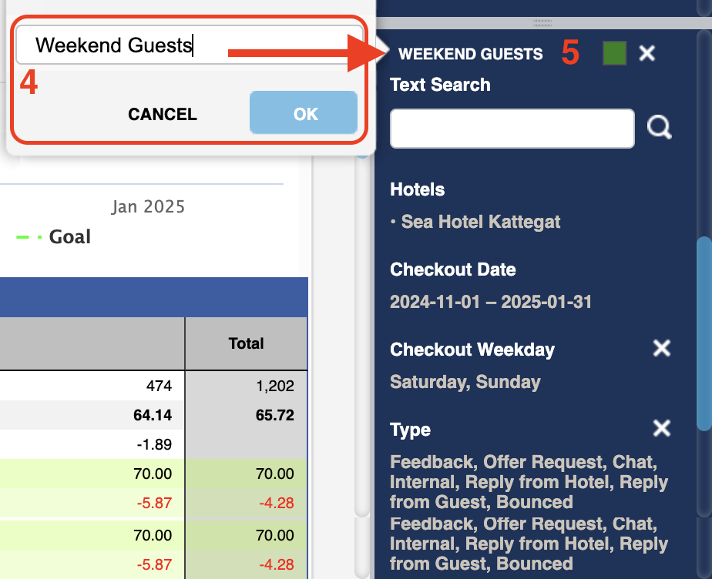Image resolution: width=712 pixels, height=579 pixels.
Task: Click the Weekend Guests name field
Action: tap(189, 45)
